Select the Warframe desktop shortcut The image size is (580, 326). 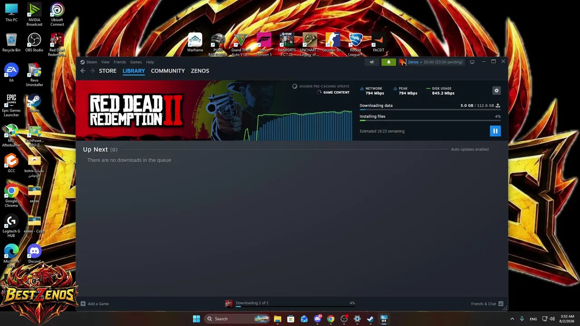195,43
